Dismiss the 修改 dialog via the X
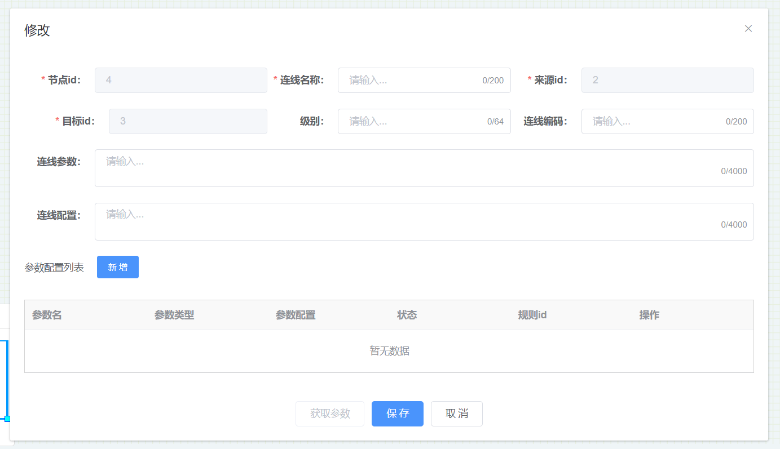 tap(748, 28)
